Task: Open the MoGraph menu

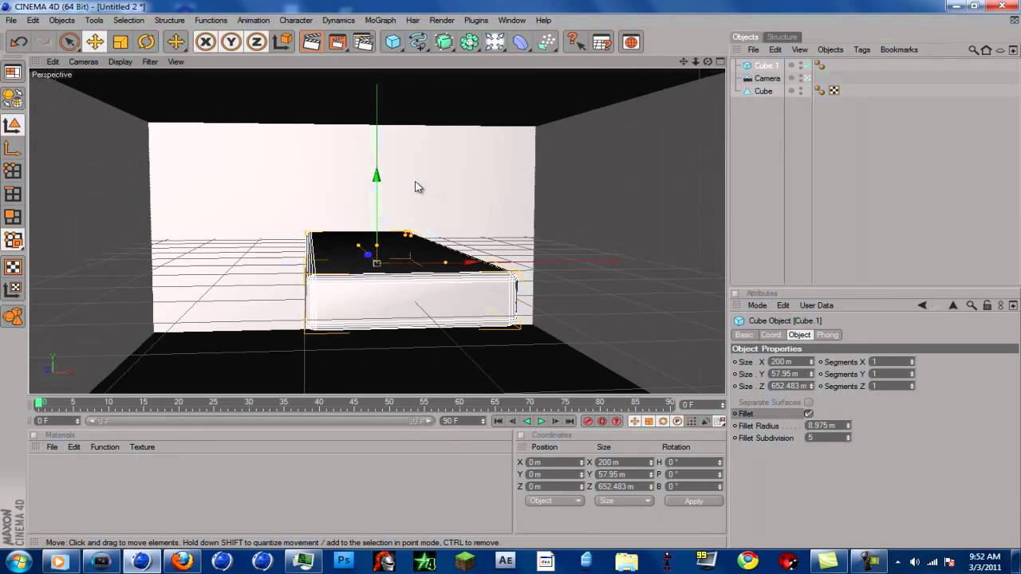Action: [380, 20]
